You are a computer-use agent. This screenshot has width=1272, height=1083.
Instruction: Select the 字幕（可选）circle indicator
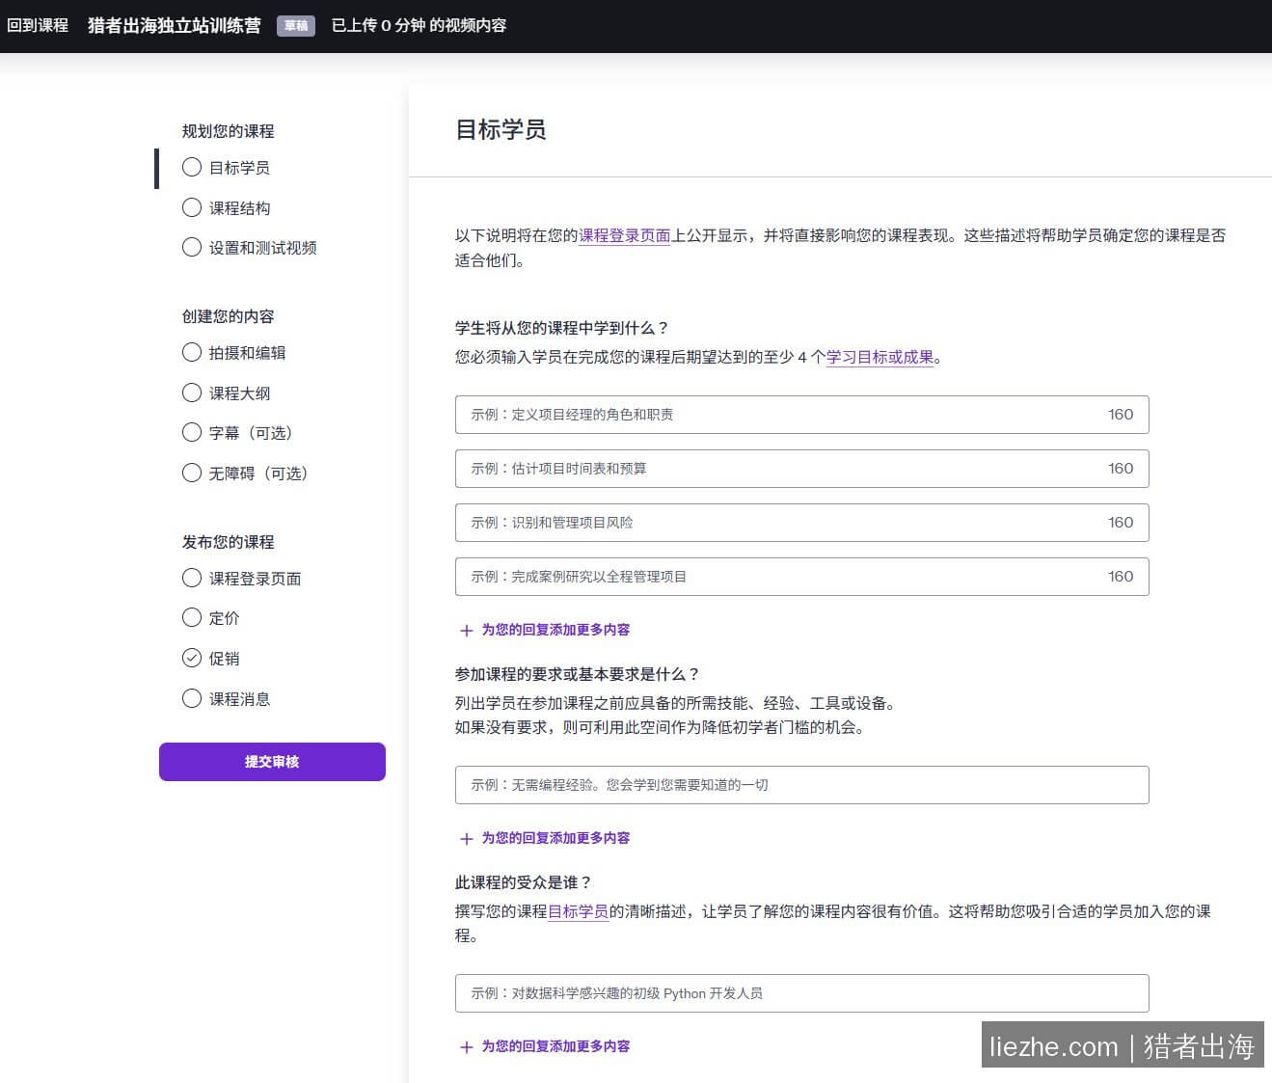tap(192, 432)
